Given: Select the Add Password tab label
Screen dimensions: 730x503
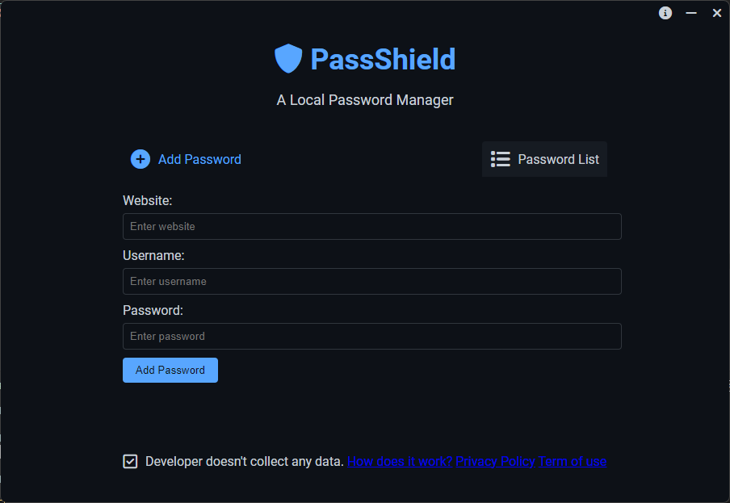Looking at the screenshot, I should coord(199,159).
